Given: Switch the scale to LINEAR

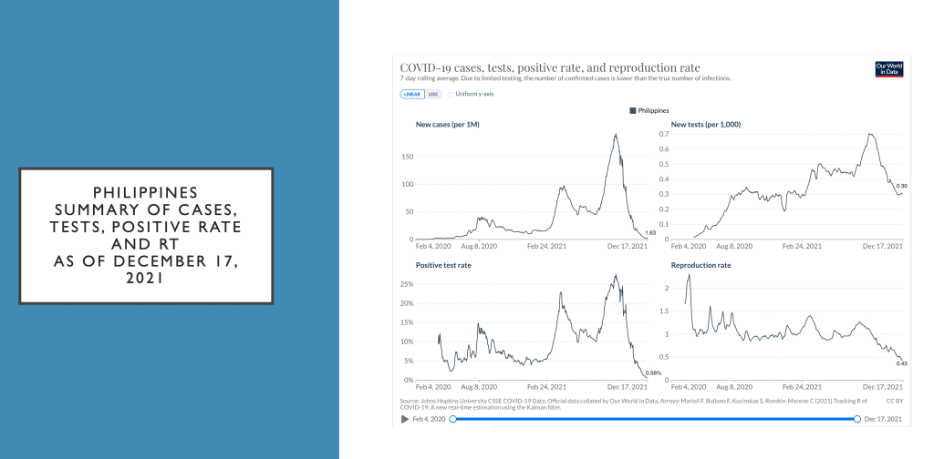Looking at the screenshot, I should tap(412, 94).
